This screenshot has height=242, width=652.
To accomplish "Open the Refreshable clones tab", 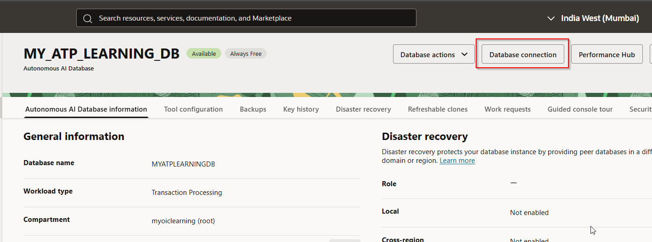I will point(438,109).
